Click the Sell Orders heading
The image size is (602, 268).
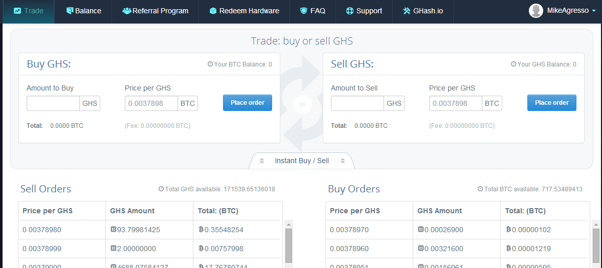coord(46,189)
